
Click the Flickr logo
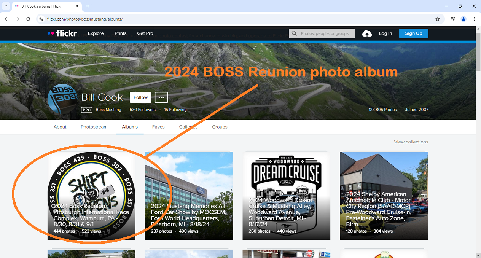(x=62, y=33)
